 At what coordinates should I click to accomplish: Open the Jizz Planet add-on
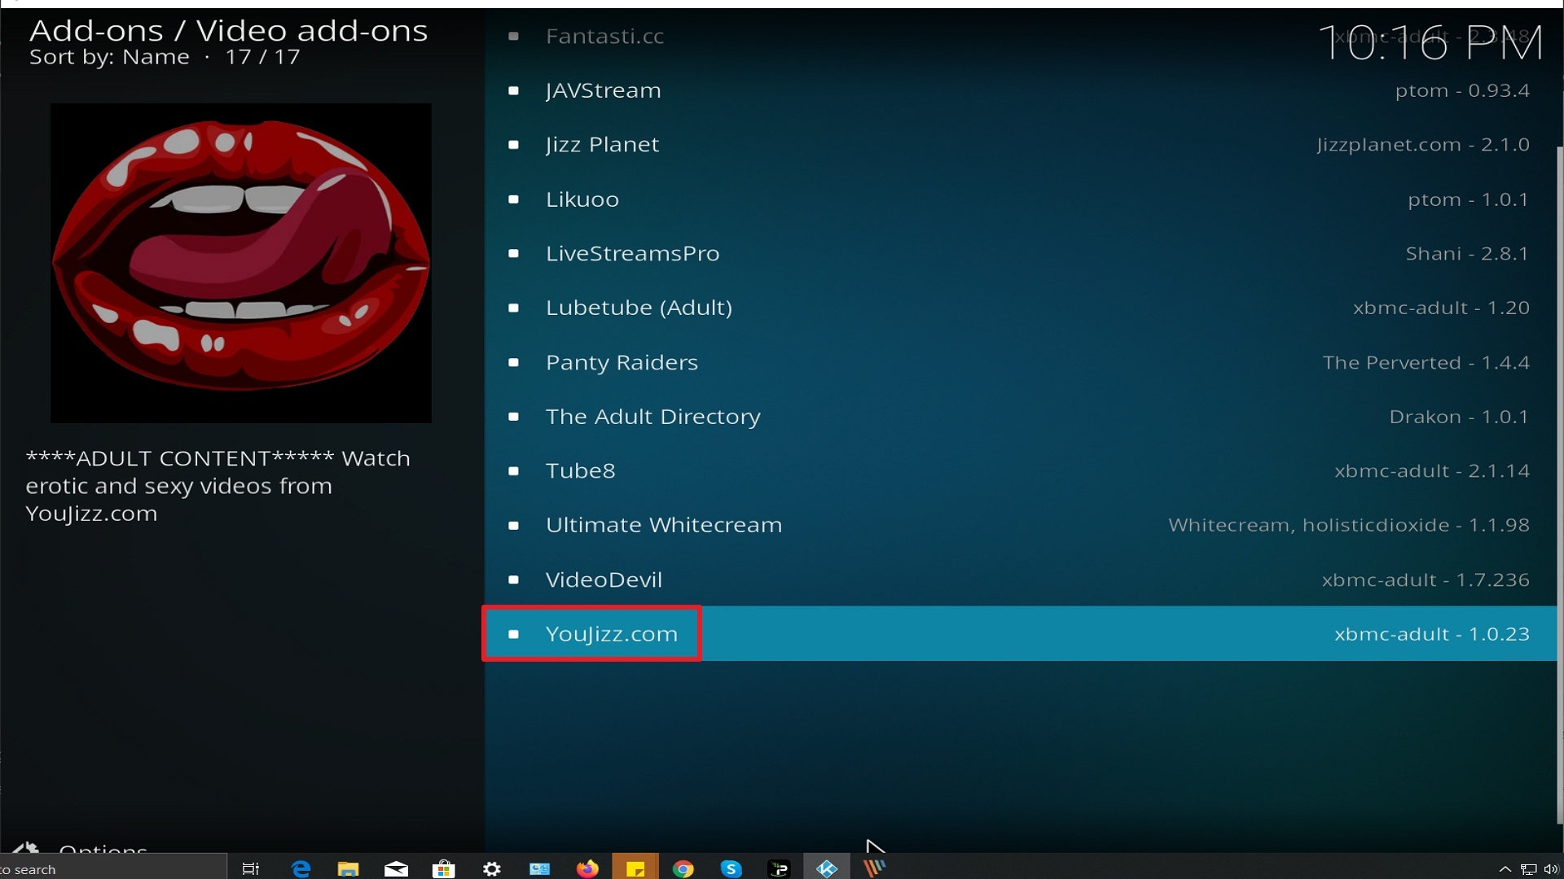click(1020, 145)
